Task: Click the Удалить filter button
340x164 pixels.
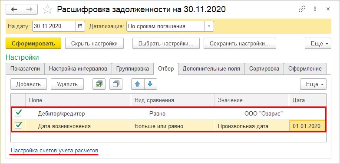Action: [x=67, y=84]
